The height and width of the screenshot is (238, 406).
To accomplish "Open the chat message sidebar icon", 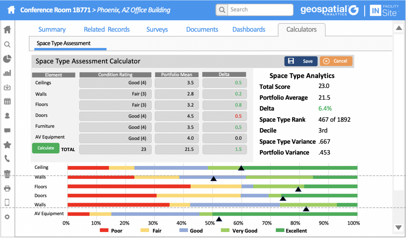I will tap(7, 131).
